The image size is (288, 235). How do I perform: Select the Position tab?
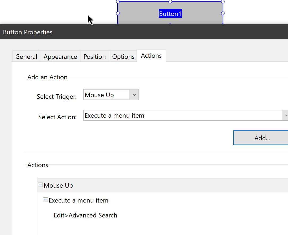94,56
